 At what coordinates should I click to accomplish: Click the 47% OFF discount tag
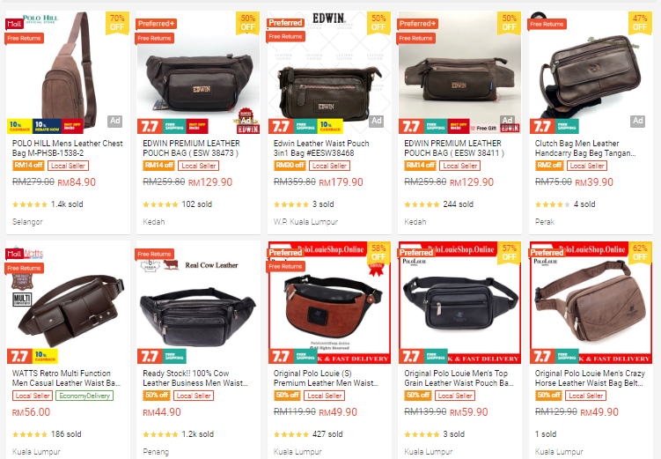coord(640,23)
